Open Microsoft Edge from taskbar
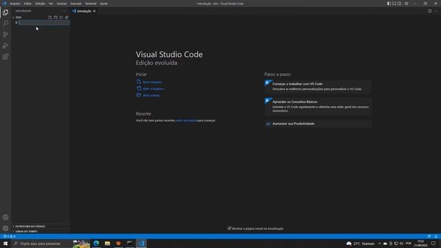441x248 pixels. click(96, 243)
